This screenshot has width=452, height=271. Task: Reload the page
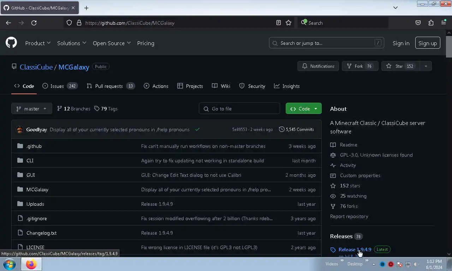coord(34,23)
